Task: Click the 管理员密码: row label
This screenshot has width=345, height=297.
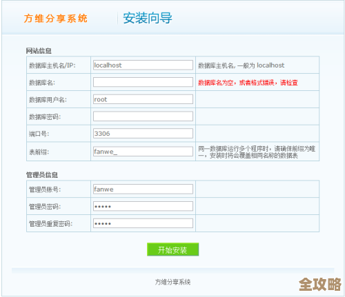Action: click(x=45, y=207)
